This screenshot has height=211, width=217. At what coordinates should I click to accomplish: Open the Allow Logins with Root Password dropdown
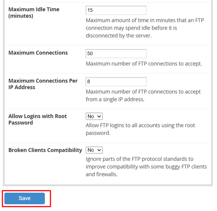tap(94, 117)
